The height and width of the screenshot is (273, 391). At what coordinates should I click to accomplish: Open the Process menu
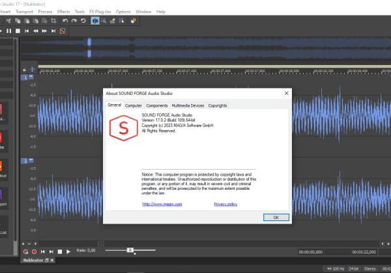[45, 12]
